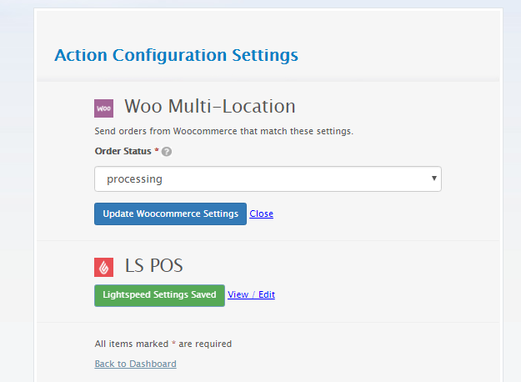Click the Order Status label
Viewport: 521px width, 382px height.
pyautogui.click(x=123, y=151)
